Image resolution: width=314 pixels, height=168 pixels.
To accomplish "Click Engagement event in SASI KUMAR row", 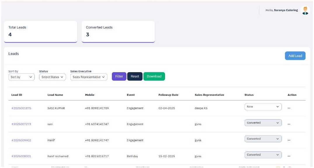I will [135, 108].
